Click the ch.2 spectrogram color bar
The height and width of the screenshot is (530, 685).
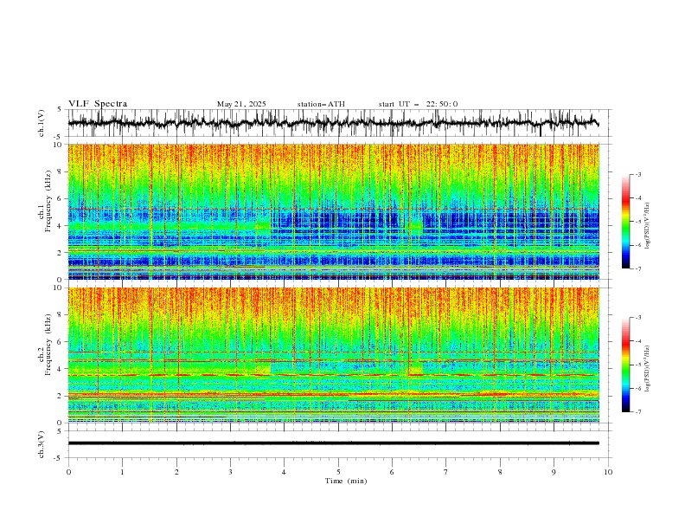625,365
